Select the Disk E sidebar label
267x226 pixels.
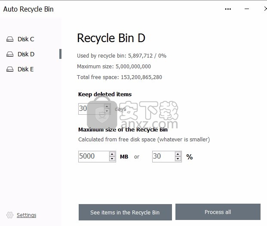25,69
